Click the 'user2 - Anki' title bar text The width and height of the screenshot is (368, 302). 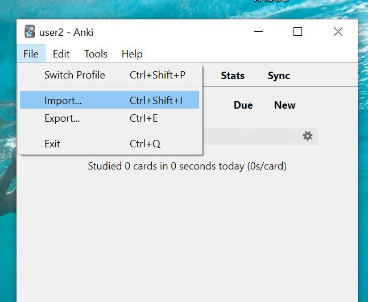click(x=66, y=32)
